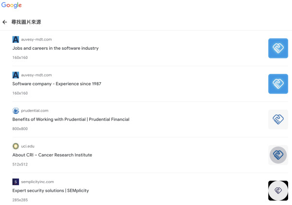Open "Expert security solutions | SEMplicity" result
Viewport: 292px width, 205px height.
[51, 190]
